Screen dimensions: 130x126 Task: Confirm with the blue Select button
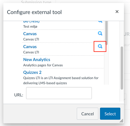pyautogui.click(x=110, y=114)
